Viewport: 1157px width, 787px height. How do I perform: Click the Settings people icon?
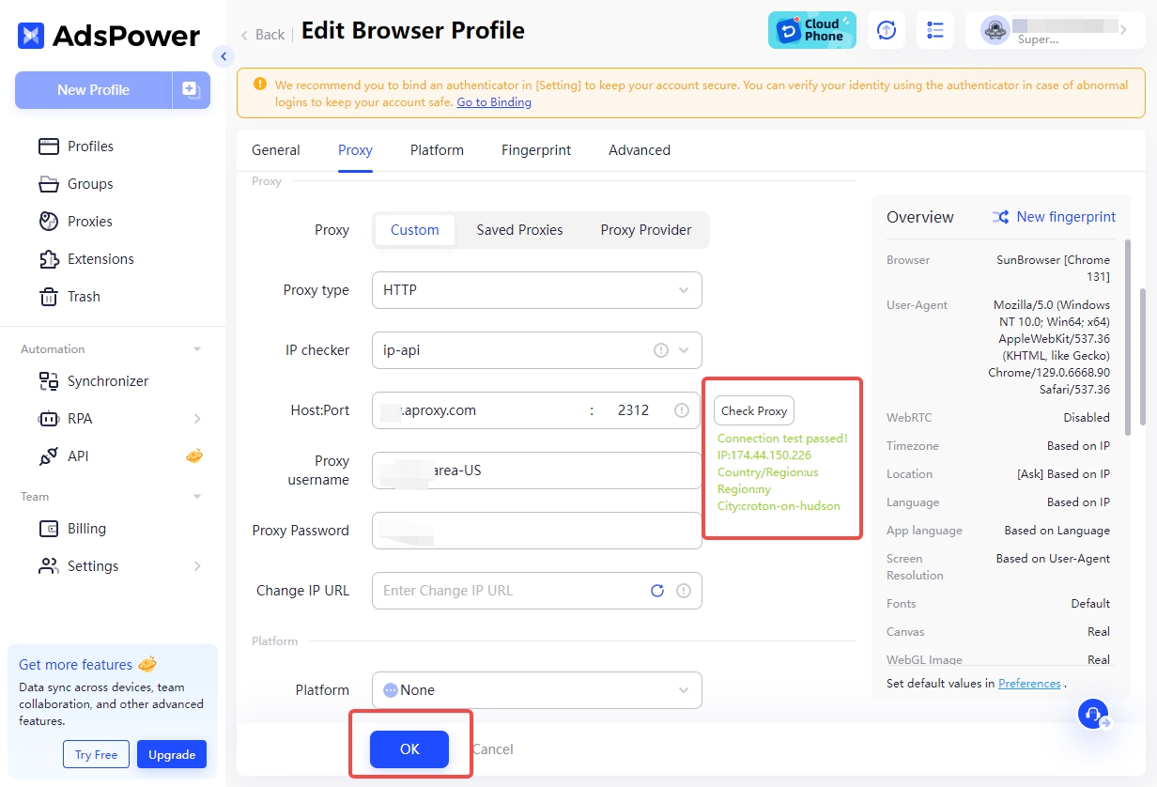[49, 566]
